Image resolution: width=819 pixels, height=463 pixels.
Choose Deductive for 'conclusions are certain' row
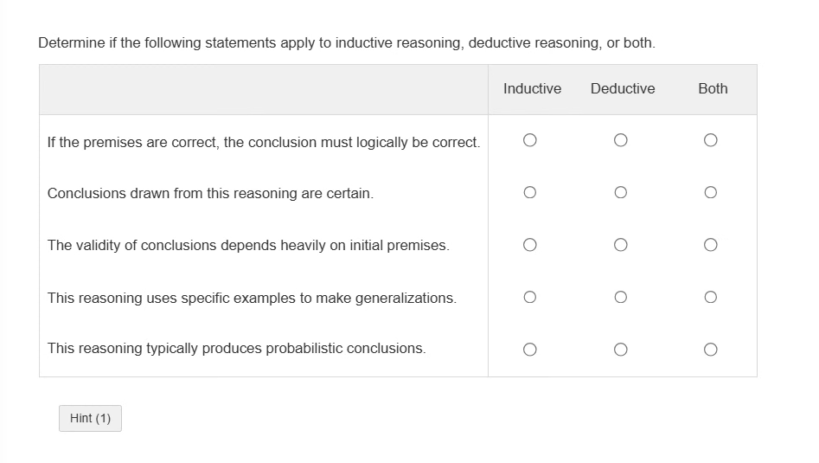pyautogui.click(x=620, y=192)
